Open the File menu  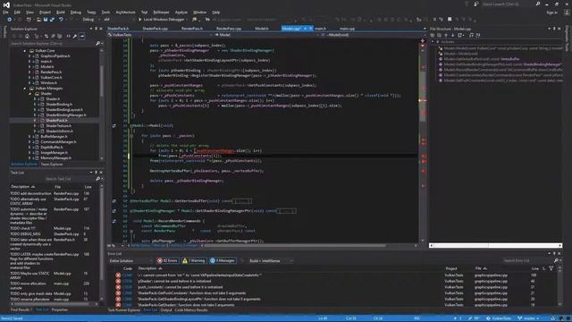[5, 12]
